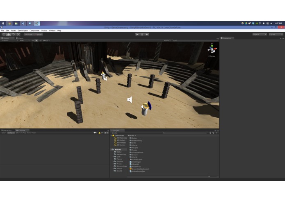This screenshot has height=202, width=285.
Task: Open the SwordCollideSound audio asset
Action: pos(139,169)
